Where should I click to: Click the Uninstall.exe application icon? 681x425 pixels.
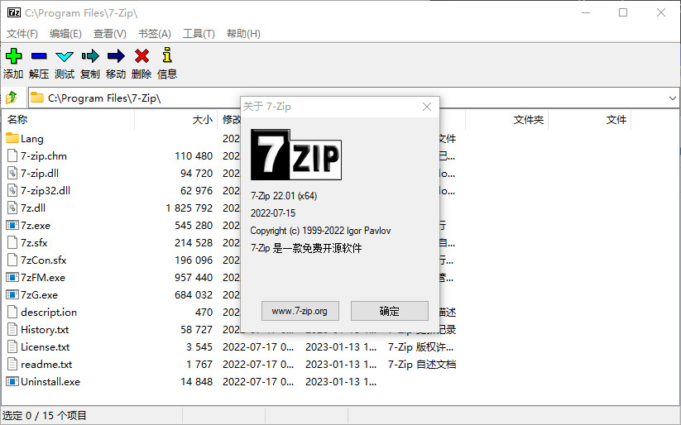pos(12,381)
